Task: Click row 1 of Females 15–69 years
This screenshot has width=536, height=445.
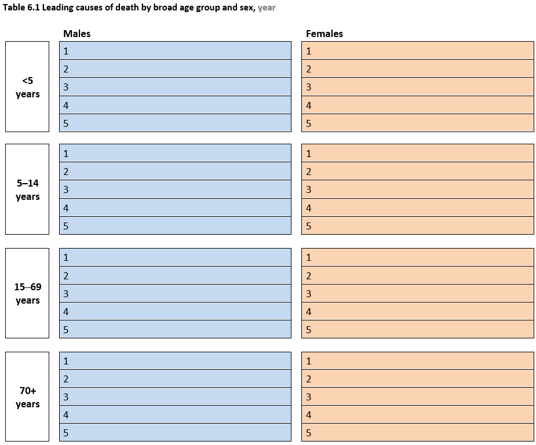Action: (418, 257)
